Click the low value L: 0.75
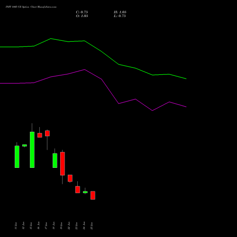Screen dimensions: 237x237 (x=120, y=16)
